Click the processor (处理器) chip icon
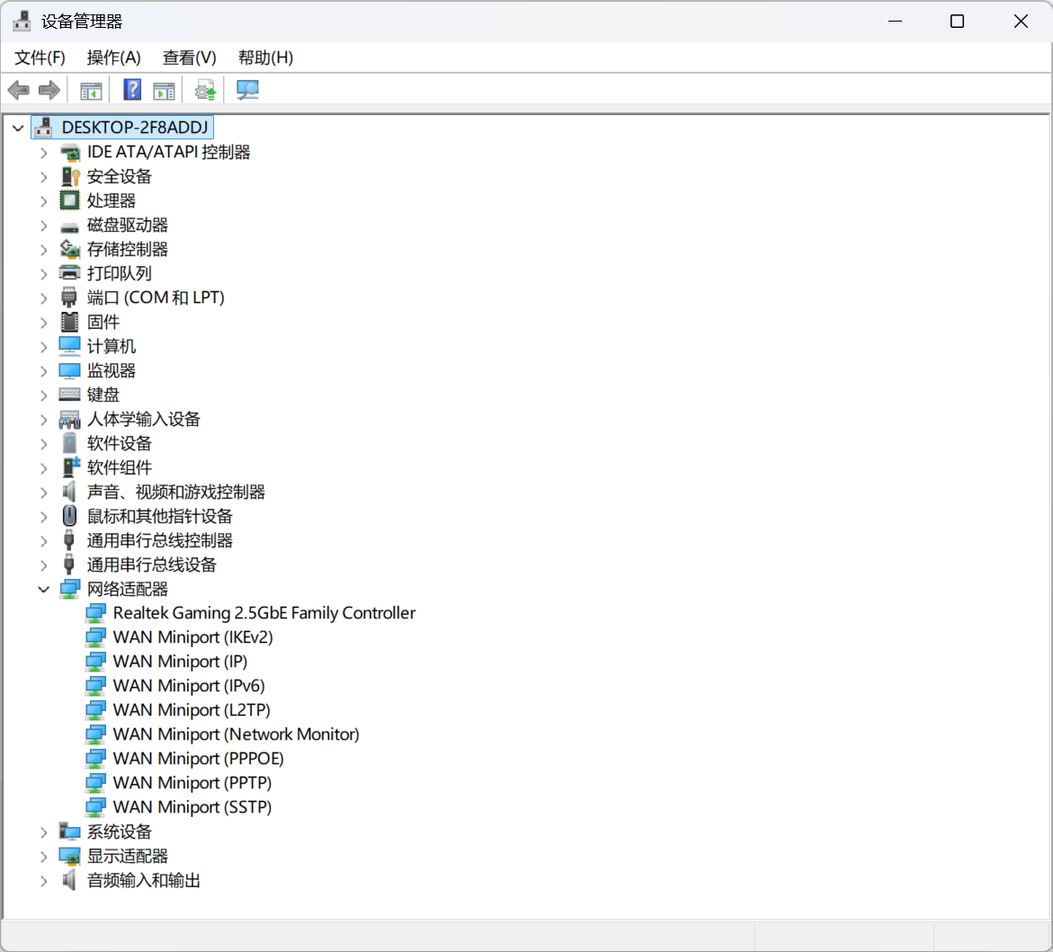Image resolution: width=1053 pixels, height=952 pixels. 69,200
